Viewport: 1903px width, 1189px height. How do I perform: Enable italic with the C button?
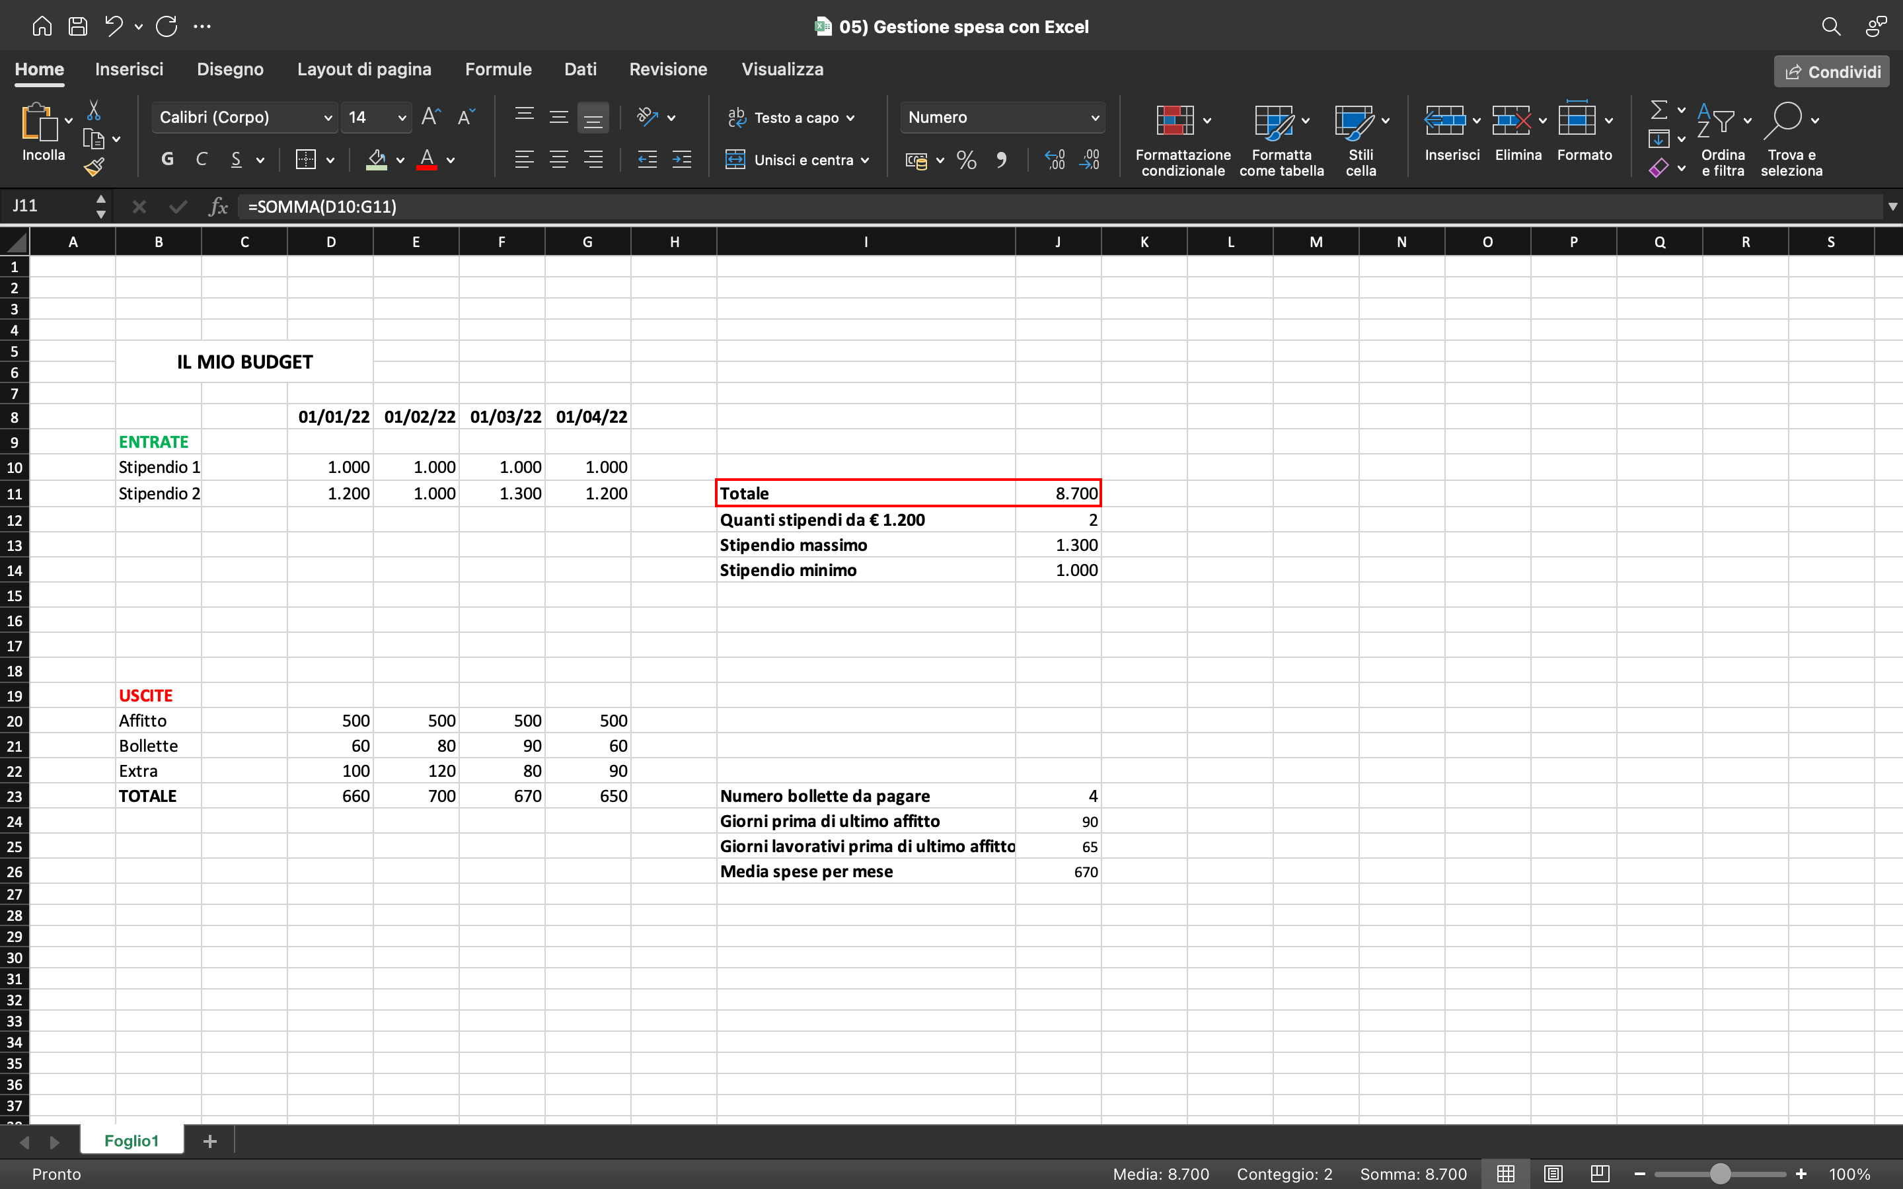(202, 158)
